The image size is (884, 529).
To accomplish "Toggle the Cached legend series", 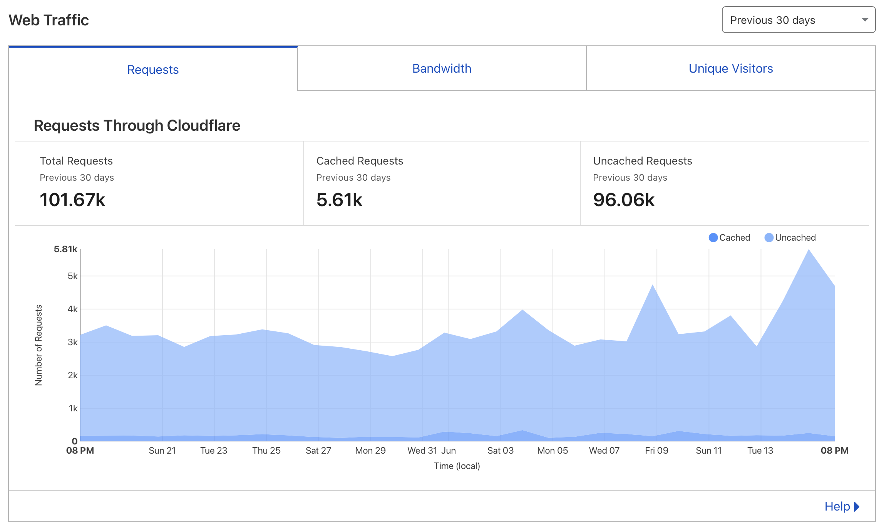I will coord(734,238).
